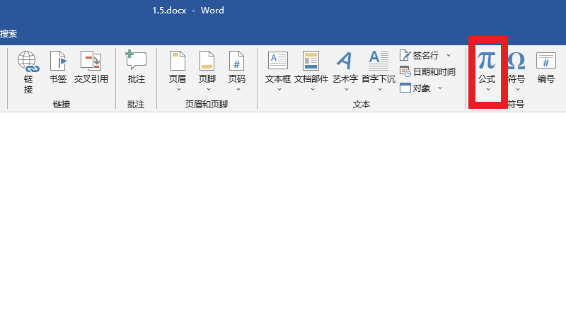
Task: Open the 文档部件 quick parts icon
Action: tap(311, 61)
